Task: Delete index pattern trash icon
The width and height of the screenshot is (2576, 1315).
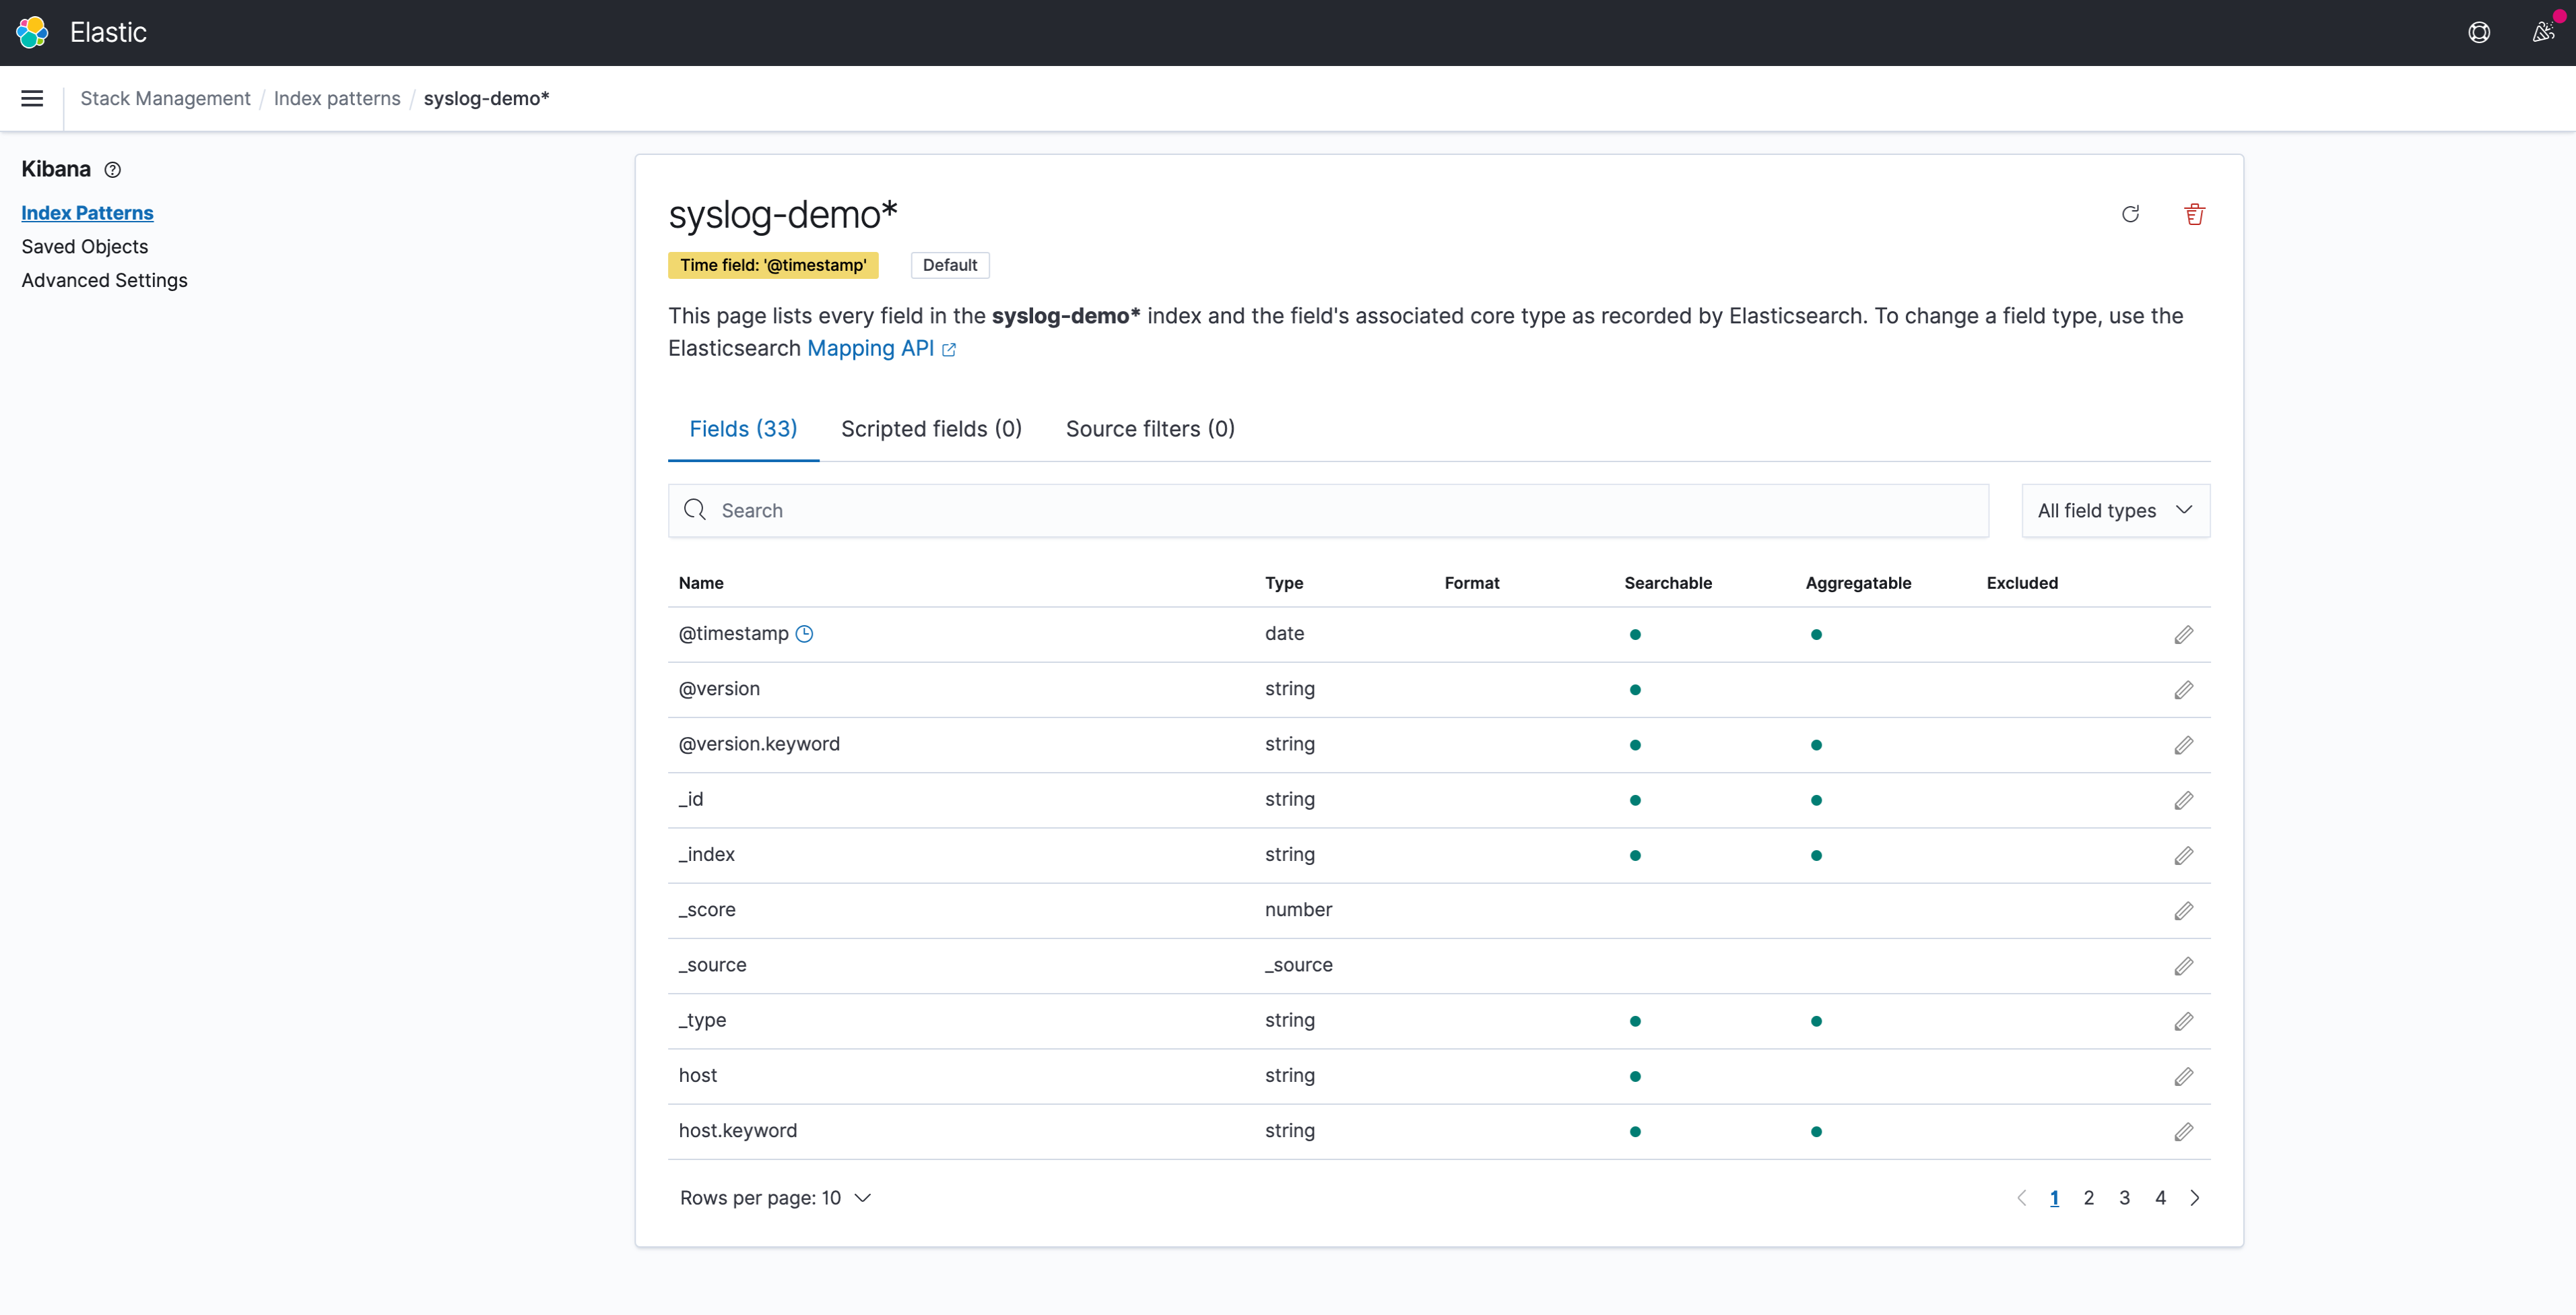Action: (x=2194, y=214)
